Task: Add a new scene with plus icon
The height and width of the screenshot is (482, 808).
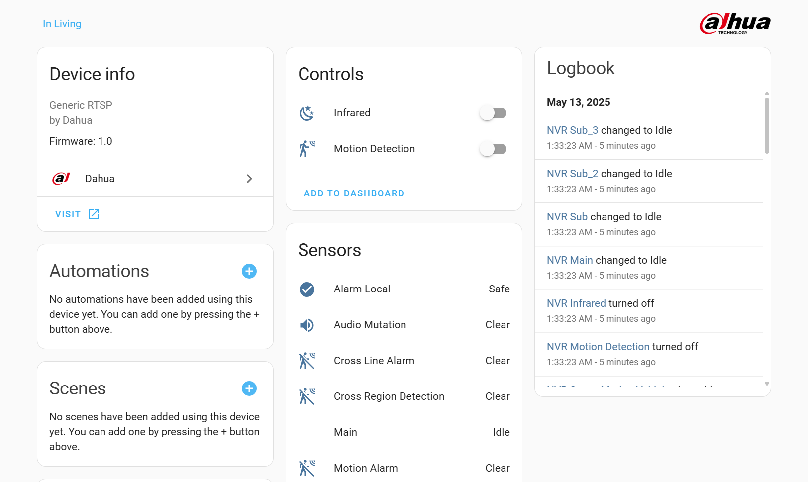Action: 249,388
